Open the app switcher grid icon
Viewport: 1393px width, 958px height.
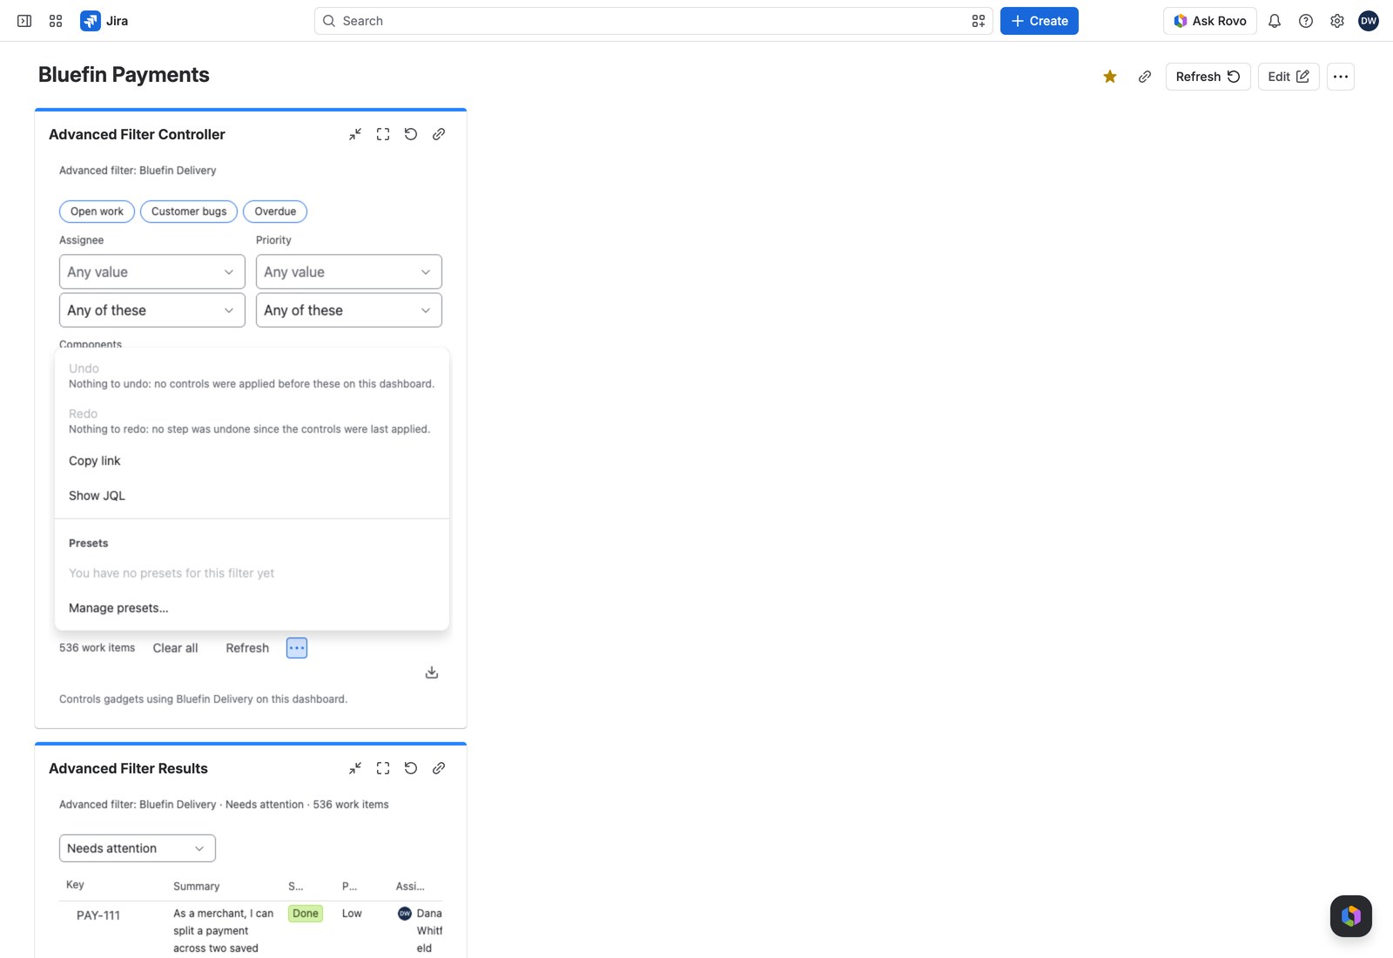click(56, 21)
